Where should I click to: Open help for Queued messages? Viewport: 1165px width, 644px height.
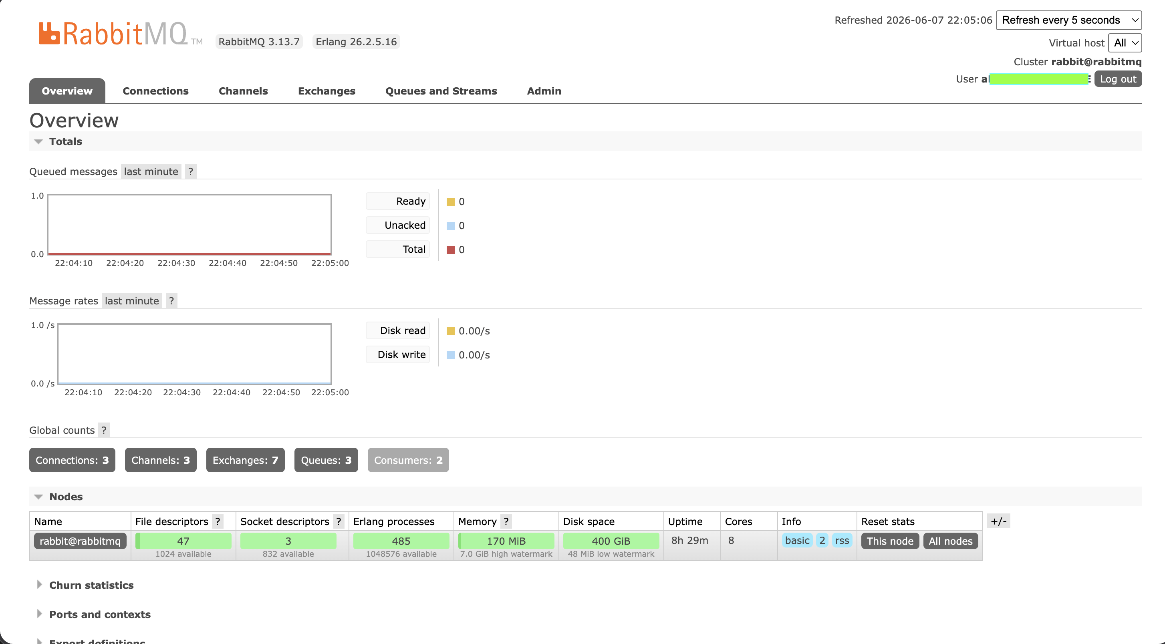click(191, 171)
